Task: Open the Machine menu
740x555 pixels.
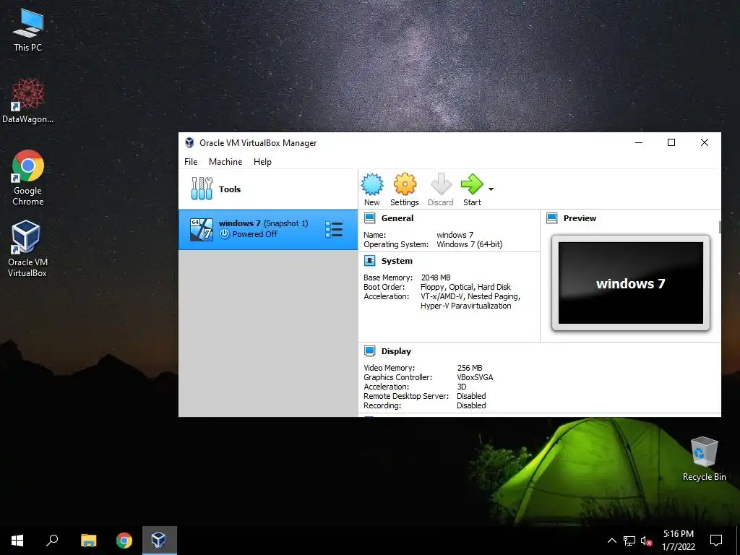Action: point(225,161)
